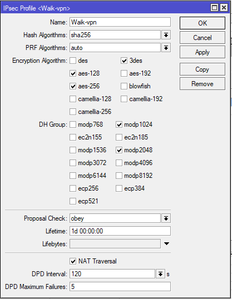Enable the des encryption checkbox
232x299 pixels.
coord(73,61)
